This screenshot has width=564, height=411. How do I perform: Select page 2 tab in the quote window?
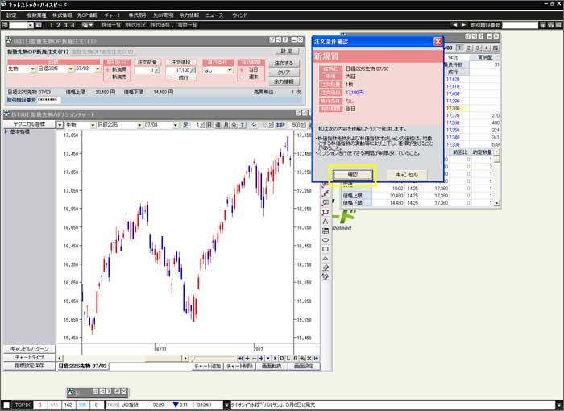click(x=469, y=48)
